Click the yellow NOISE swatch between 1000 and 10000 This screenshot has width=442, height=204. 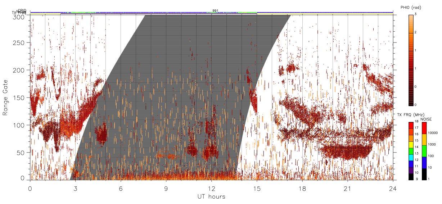tap(424, 140)
